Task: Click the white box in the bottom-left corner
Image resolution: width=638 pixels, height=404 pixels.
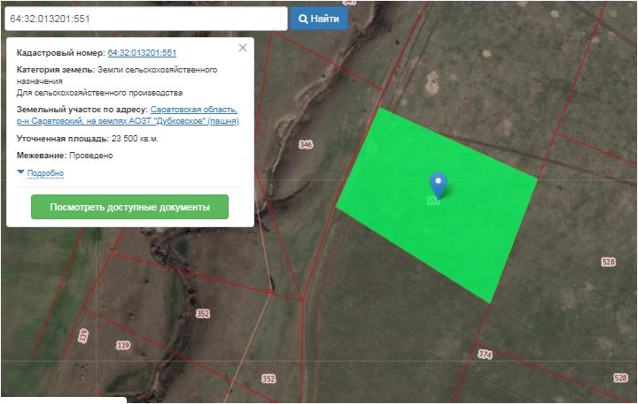Action: click(x=63, y=399)
